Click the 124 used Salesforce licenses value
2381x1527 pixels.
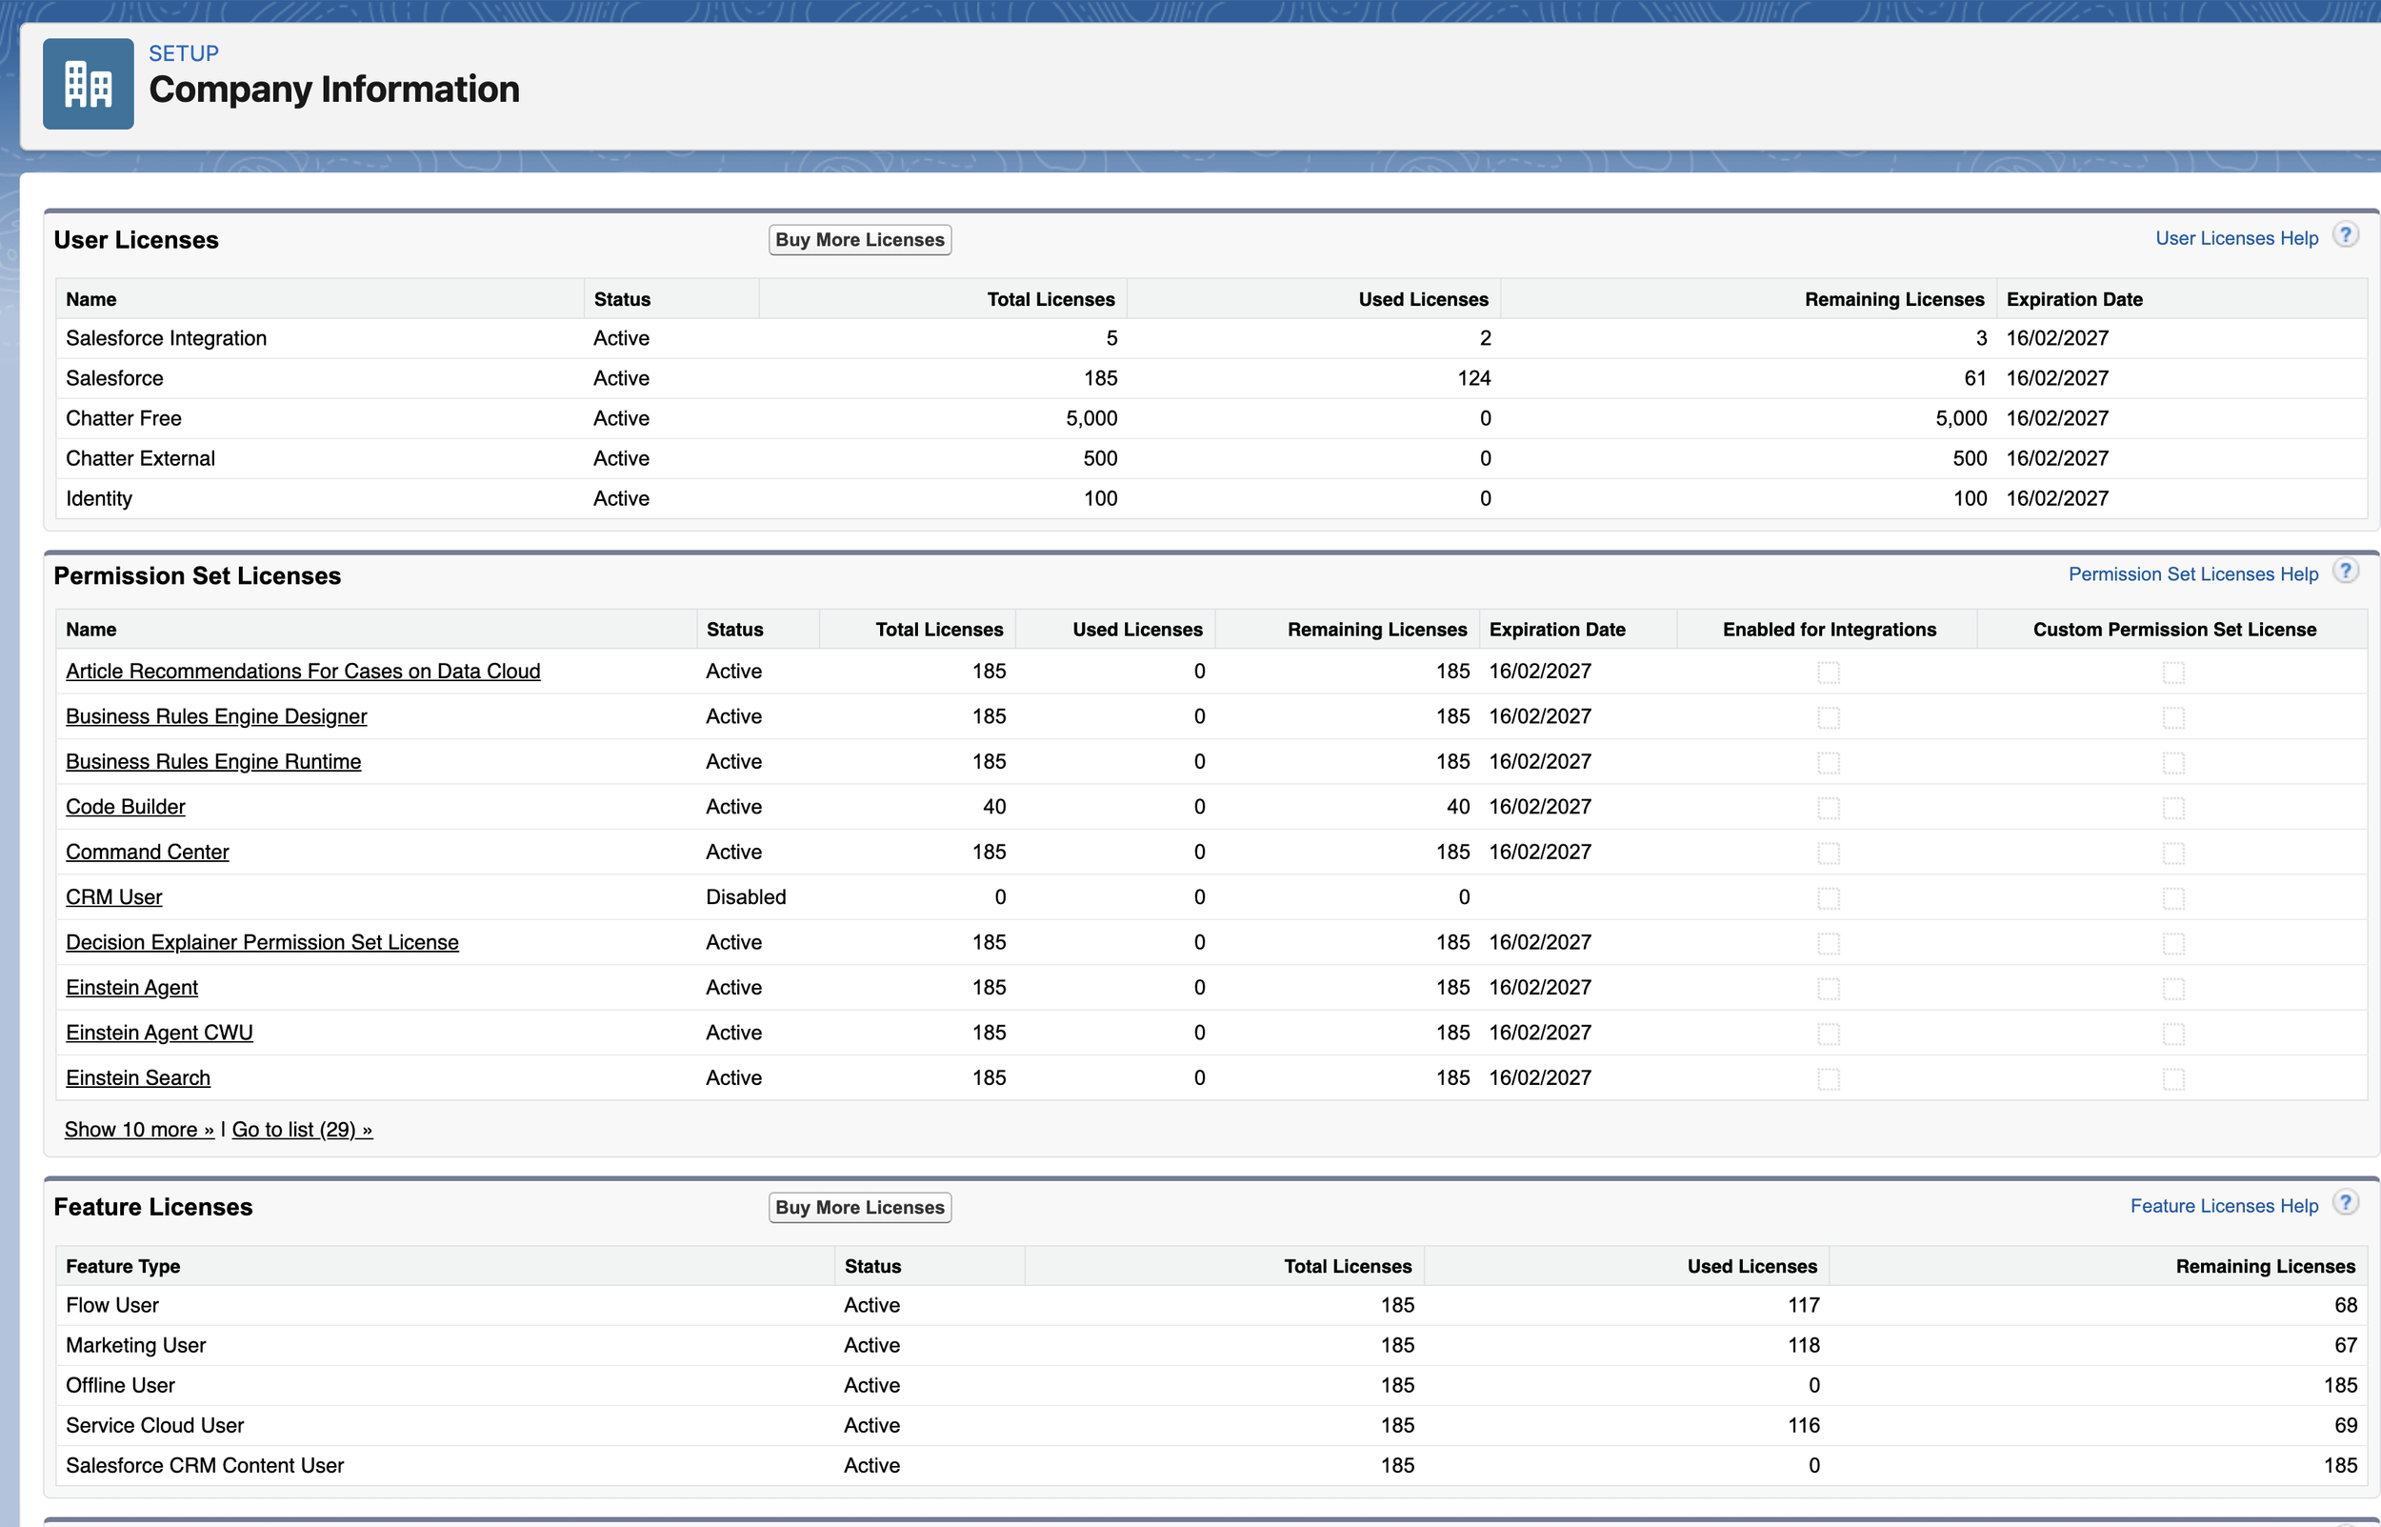coord(1474,378)
